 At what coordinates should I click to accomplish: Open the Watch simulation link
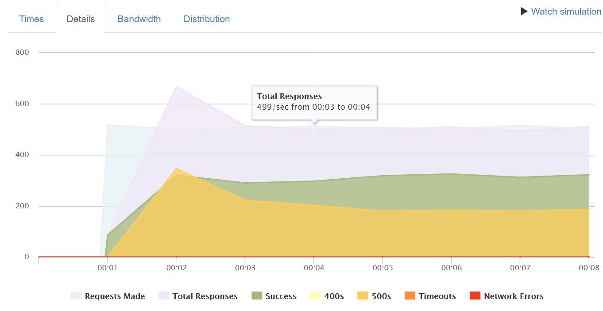566,12
